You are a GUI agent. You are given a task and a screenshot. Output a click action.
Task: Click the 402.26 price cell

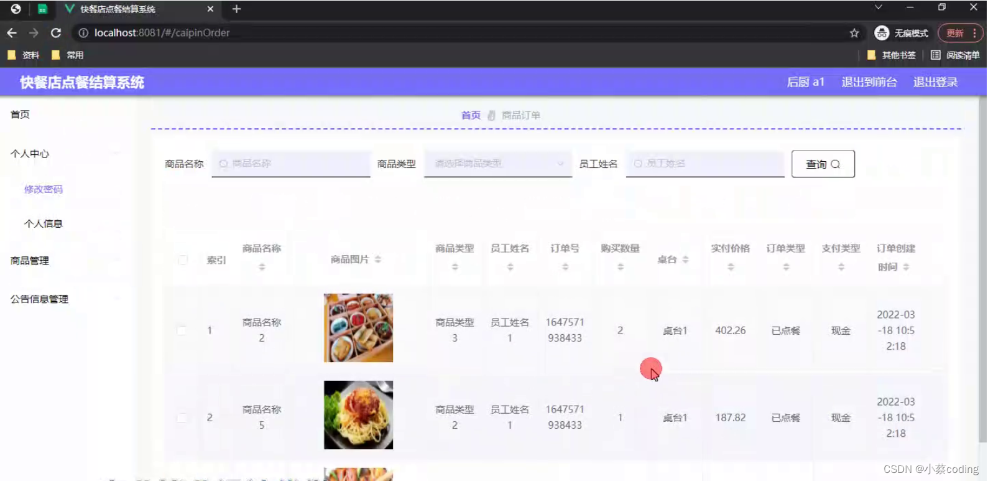coord(731,330)
